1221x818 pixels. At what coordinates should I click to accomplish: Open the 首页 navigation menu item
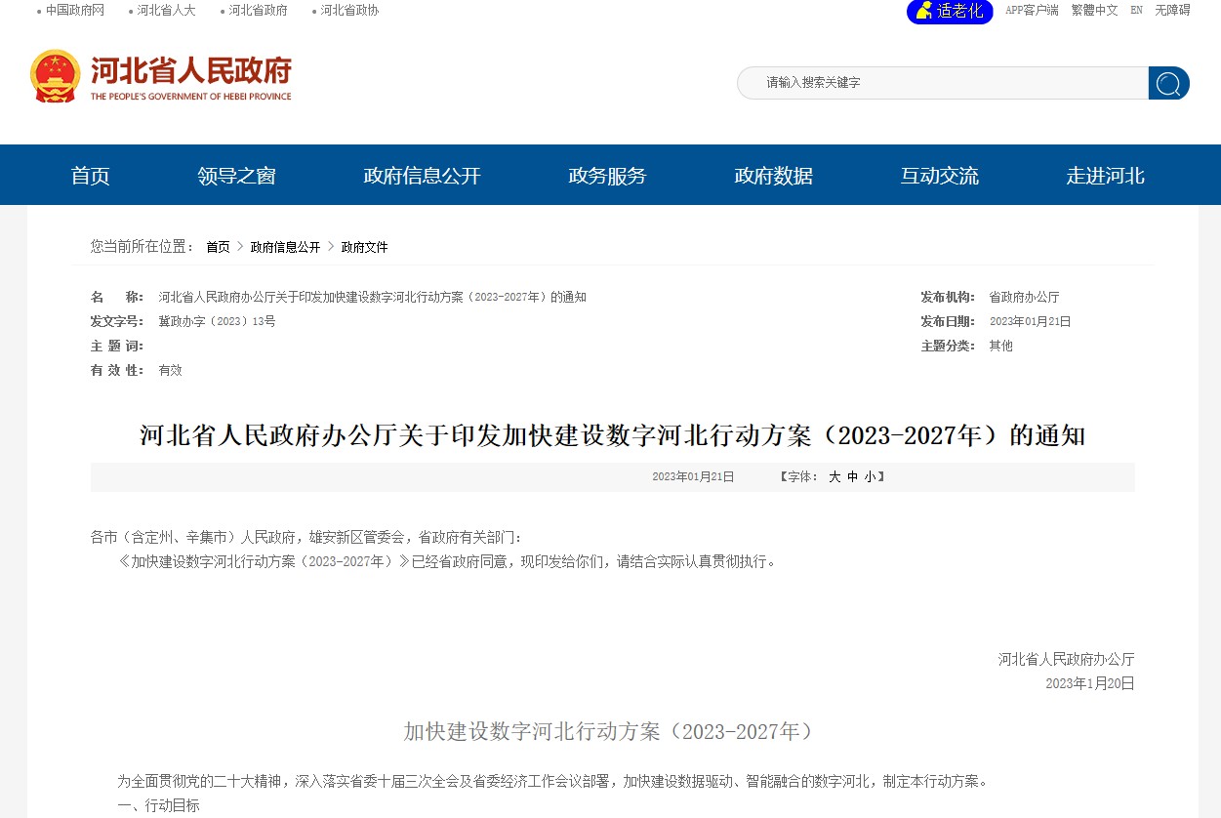[x=90, y=176]
